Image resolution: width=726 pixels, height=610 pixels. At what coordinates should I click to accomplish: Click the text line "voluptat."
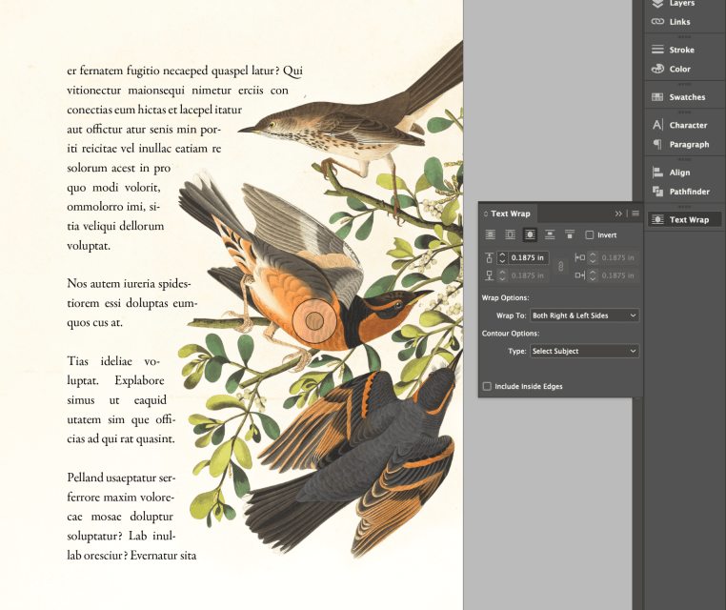tap(89, 246)
